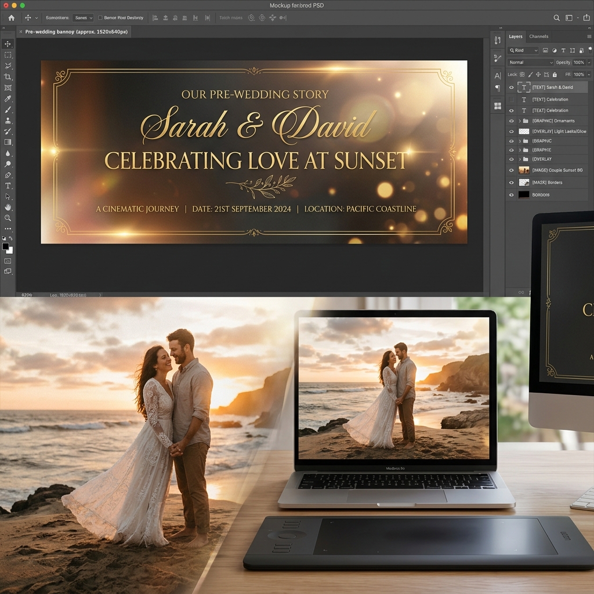Viewport: 594px width, 594px height.
Task: Select the Hand tool
Action: coord(8,207)
